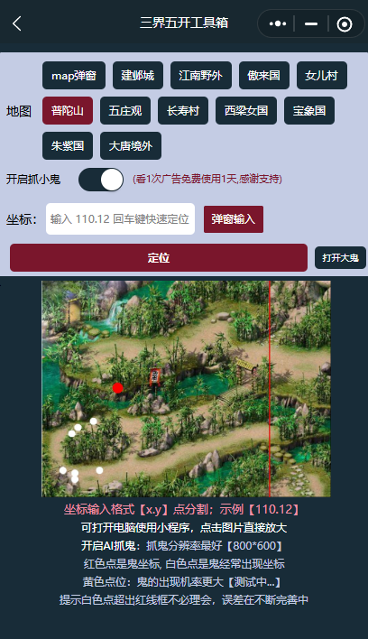
Task: Focus the coordinate input field
Action: pyautogui.click(x=120, y=218)
